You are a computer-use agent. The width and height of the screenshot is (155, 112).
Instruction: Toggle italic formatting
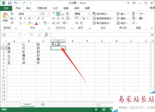pos(25,18)
